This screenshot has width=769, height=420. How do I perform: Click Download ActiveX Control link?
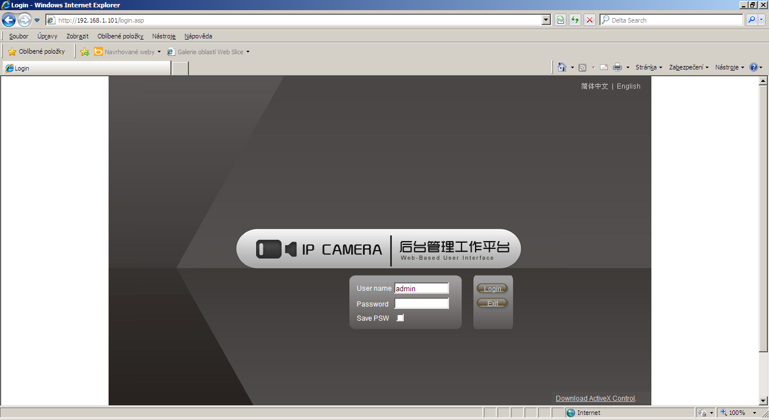click(x=595, y=399)
